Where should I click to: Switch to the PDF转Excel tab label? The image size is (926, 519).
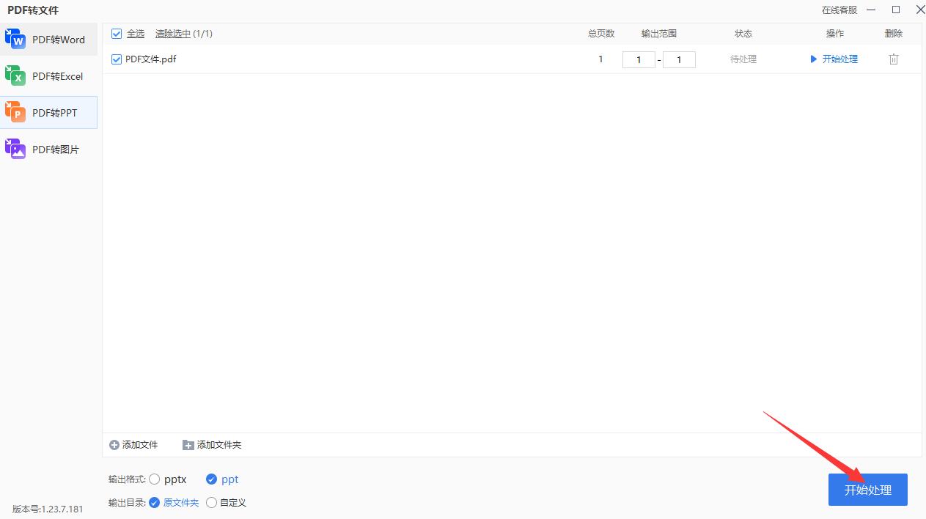(58, 76)
